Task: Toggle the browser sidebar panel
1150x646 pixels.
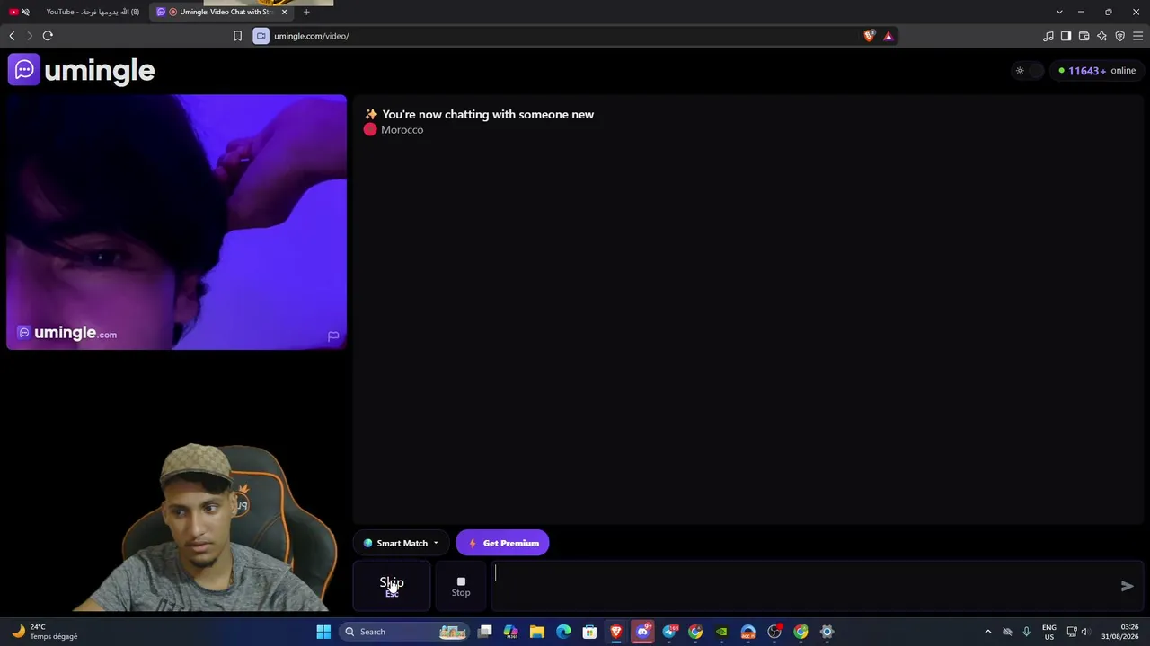Action: click(x=1066, y=36)
